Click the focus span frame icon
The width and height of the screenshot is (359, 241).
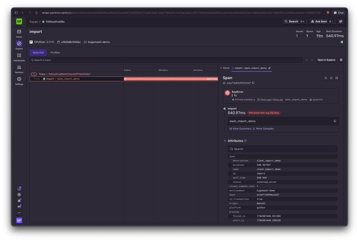326,78
